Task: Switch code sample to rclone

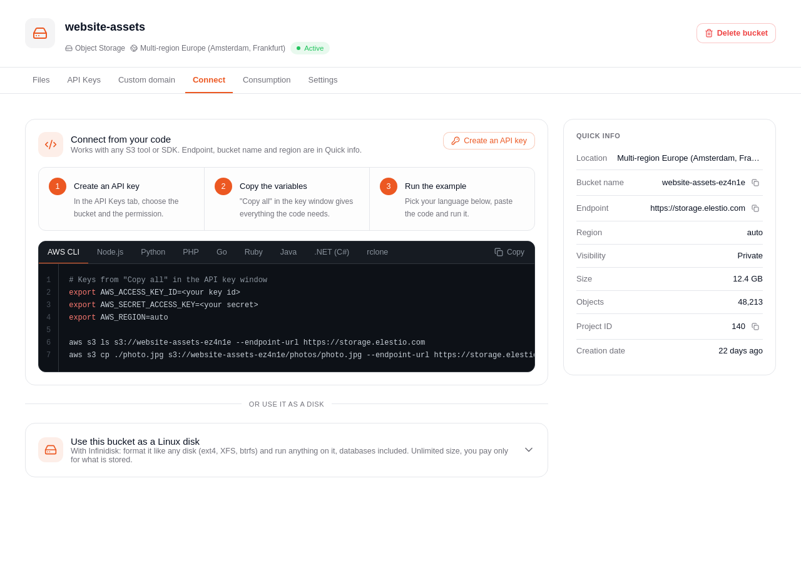Action: pyautogui.click(x=377, y=252)
